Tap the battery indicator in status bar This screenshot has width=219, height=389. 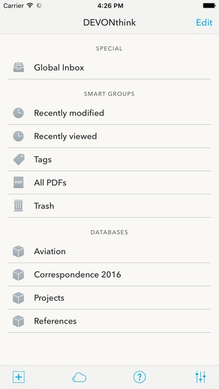(x=209, y=6)
